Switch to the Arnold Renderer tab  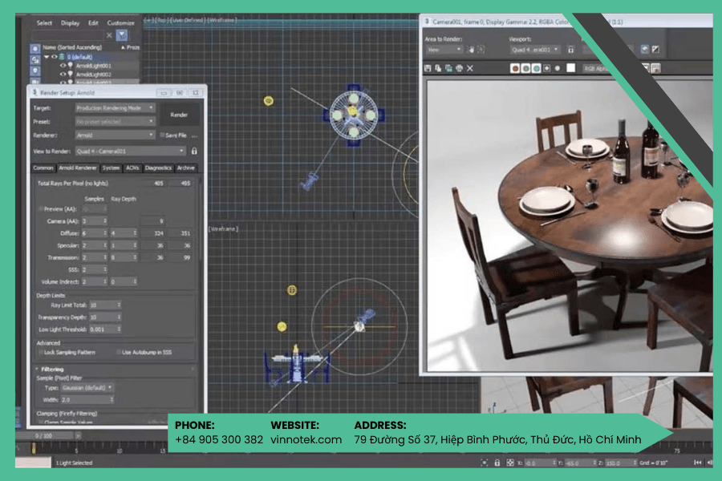coord(77,168)
